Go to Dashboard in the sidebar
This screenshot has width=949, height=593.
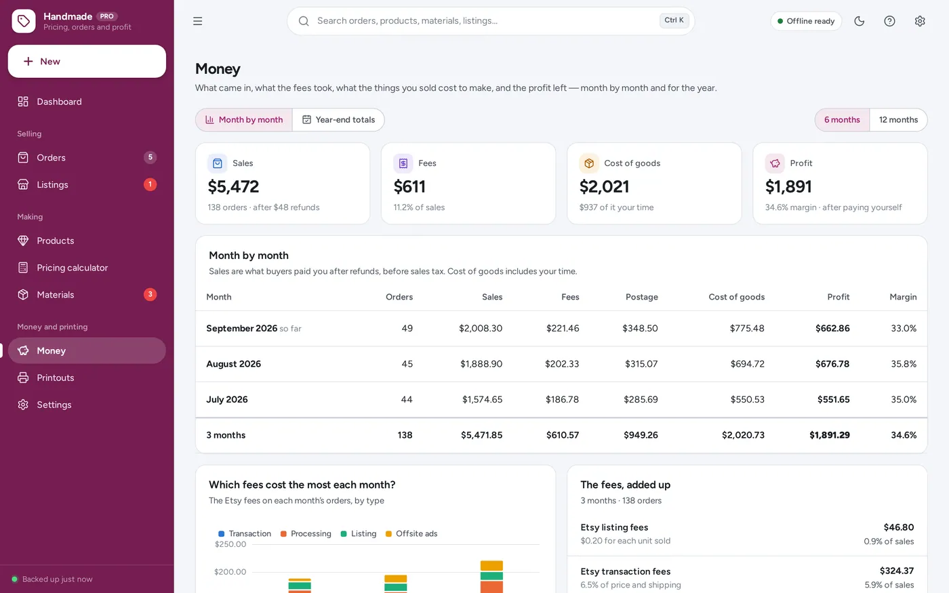tap(87, 102)
